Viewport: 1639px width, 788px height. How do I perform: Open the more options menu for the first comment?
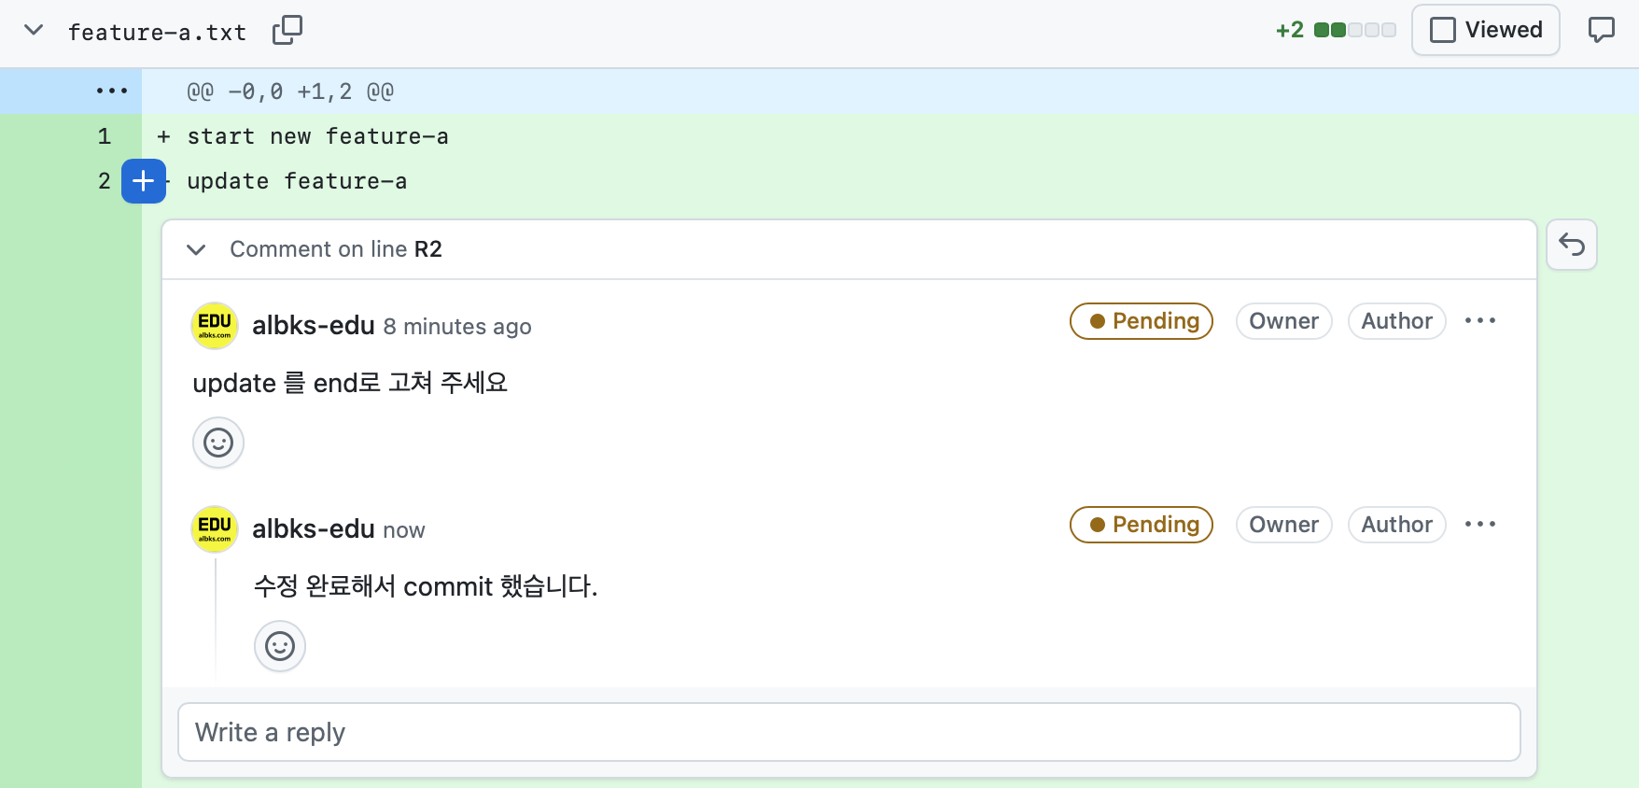point(1480,321)
